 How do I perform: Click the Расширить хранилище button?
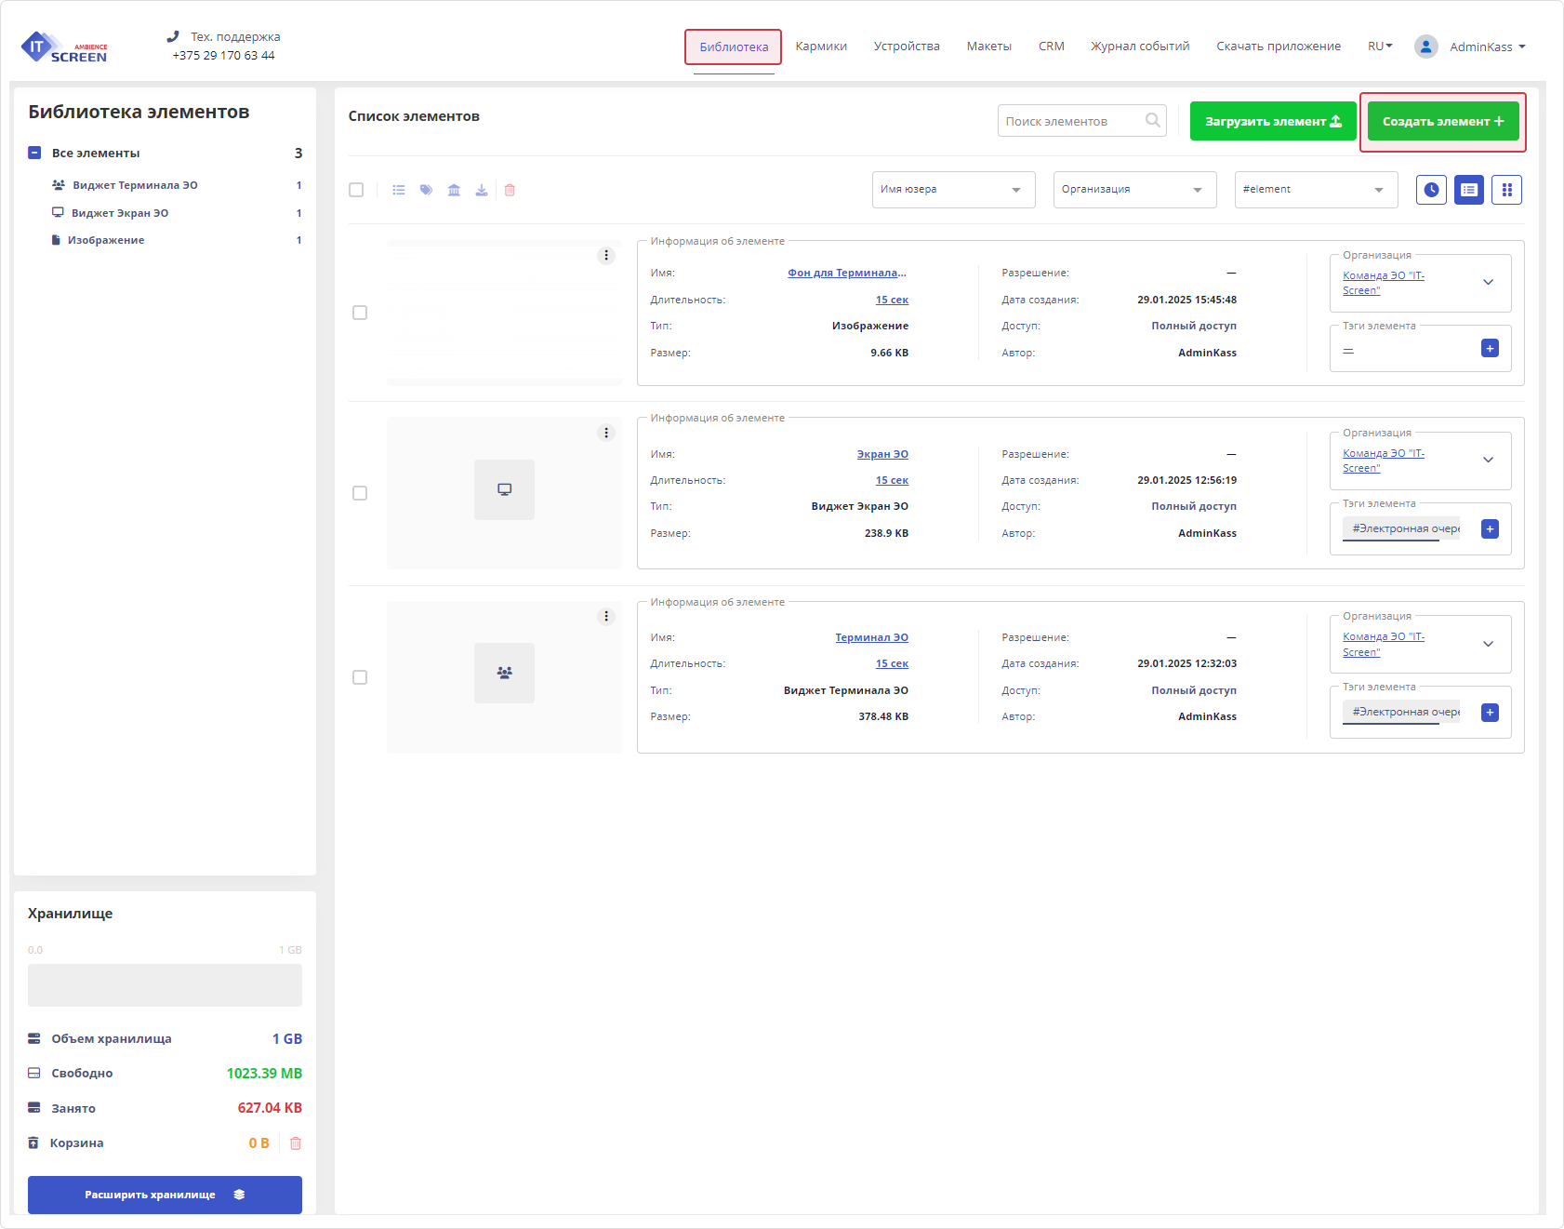coord(165,1195)
